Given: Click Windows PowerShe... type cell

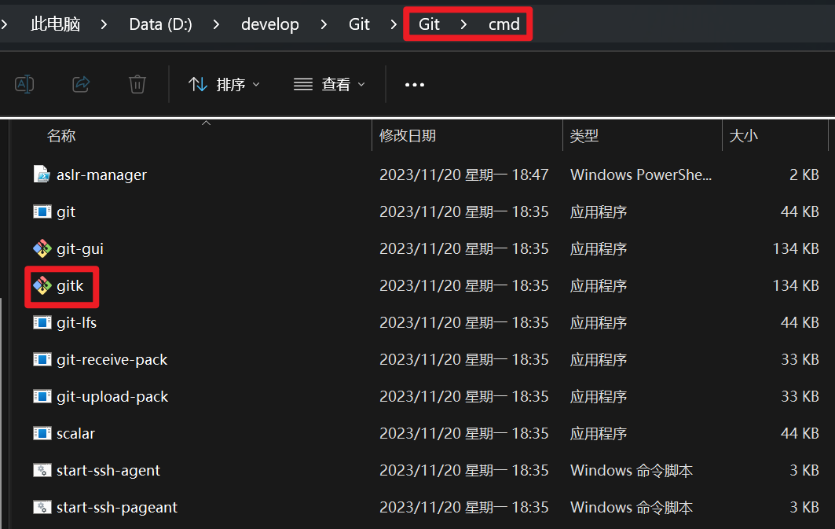Looking at the screenshot, I should [641, 174].
